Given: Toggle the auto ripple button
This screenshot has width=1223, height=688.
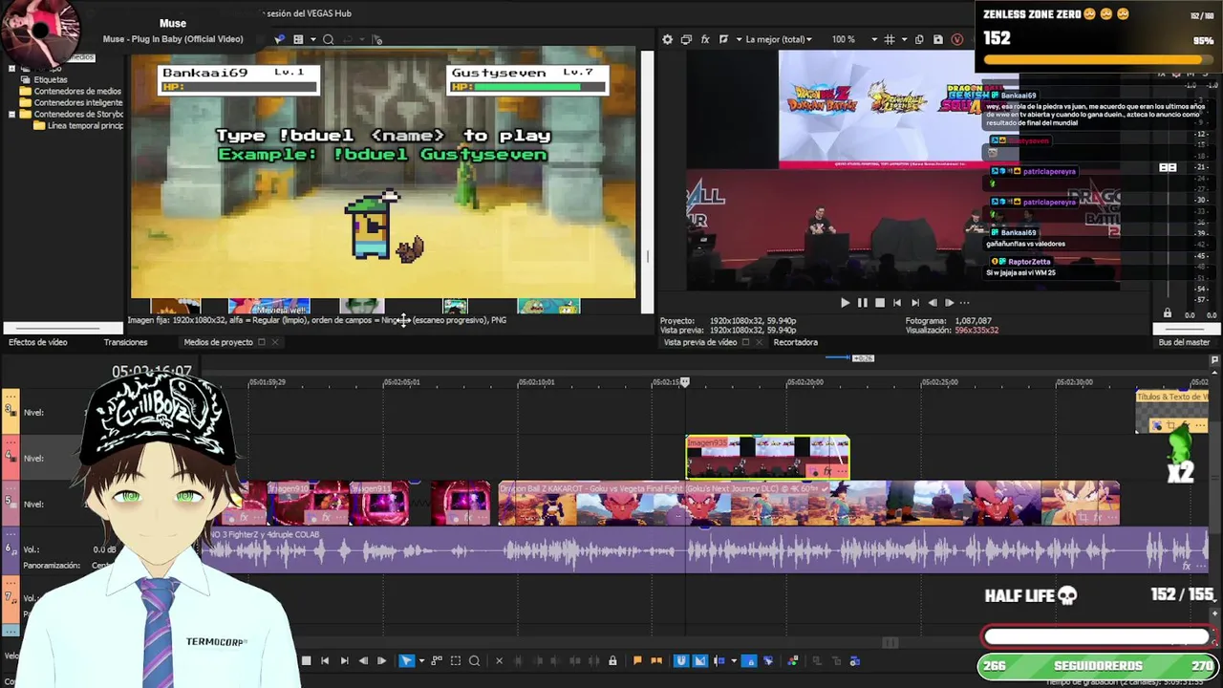Looking at the screenshot, I should tap(719, 660).
